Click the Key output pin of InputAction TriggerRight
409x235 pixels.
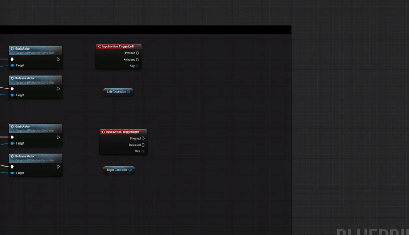(143, 151)
